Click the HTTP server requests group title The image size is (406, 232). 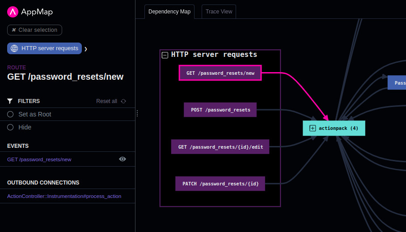pos(214,55)
